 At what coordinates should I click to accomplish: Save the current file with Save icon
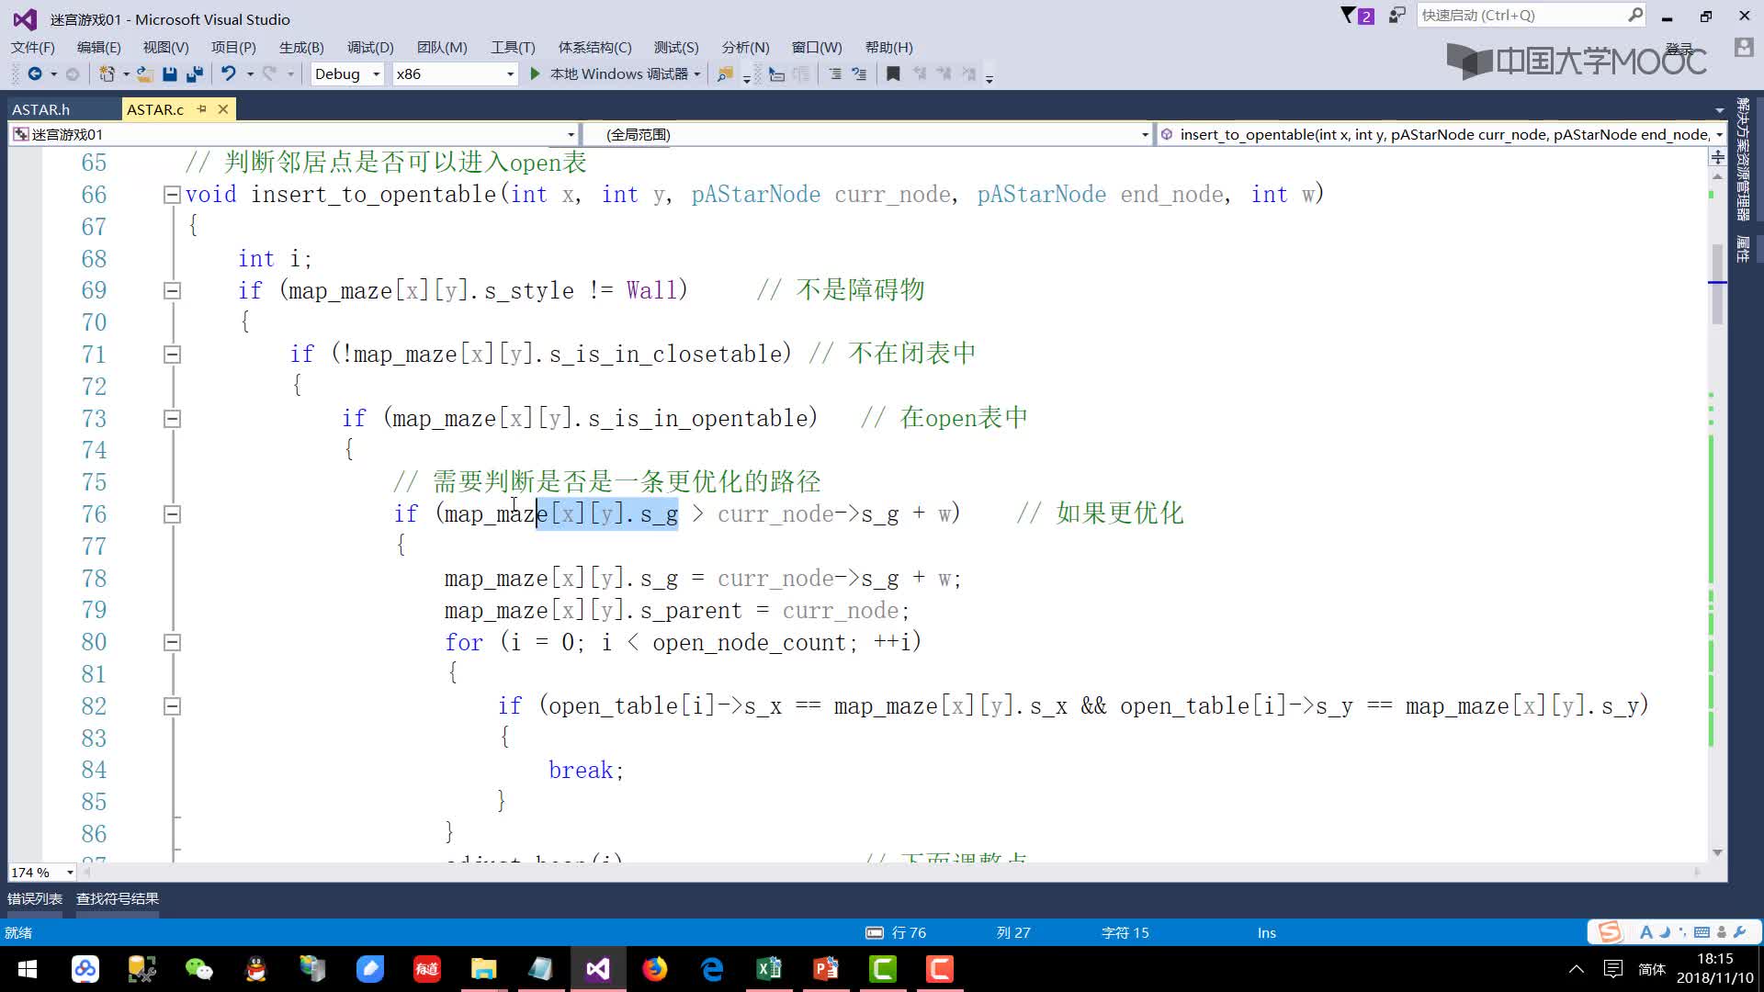point(169,73)
